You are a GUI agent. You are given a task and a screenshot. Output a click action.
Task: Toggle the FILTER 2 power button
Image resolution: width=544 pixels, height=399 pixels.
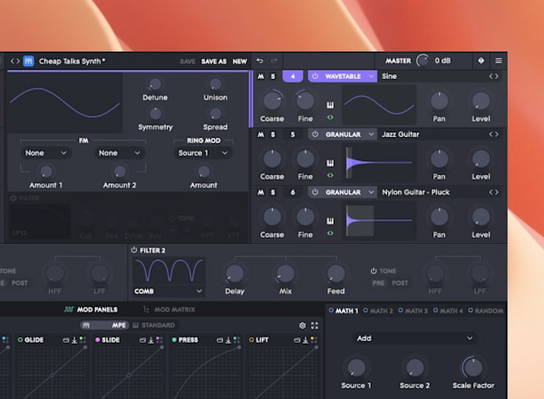[x=134, y=249]
